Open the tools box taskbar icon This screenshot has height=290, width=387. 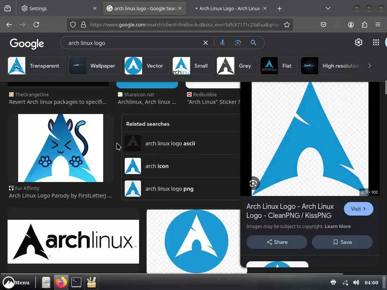(91, 282)
